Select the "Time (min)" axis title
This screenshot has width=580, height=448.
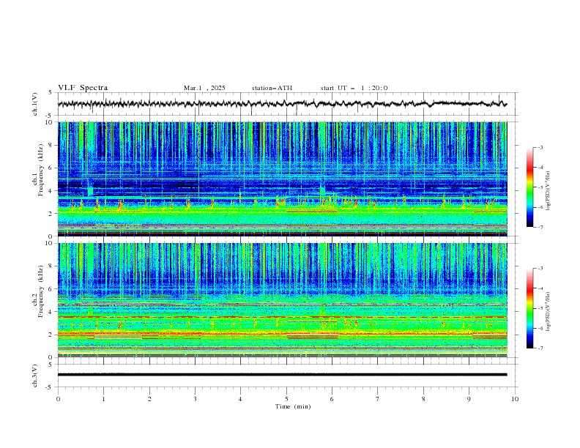click(x=293, y=406)
